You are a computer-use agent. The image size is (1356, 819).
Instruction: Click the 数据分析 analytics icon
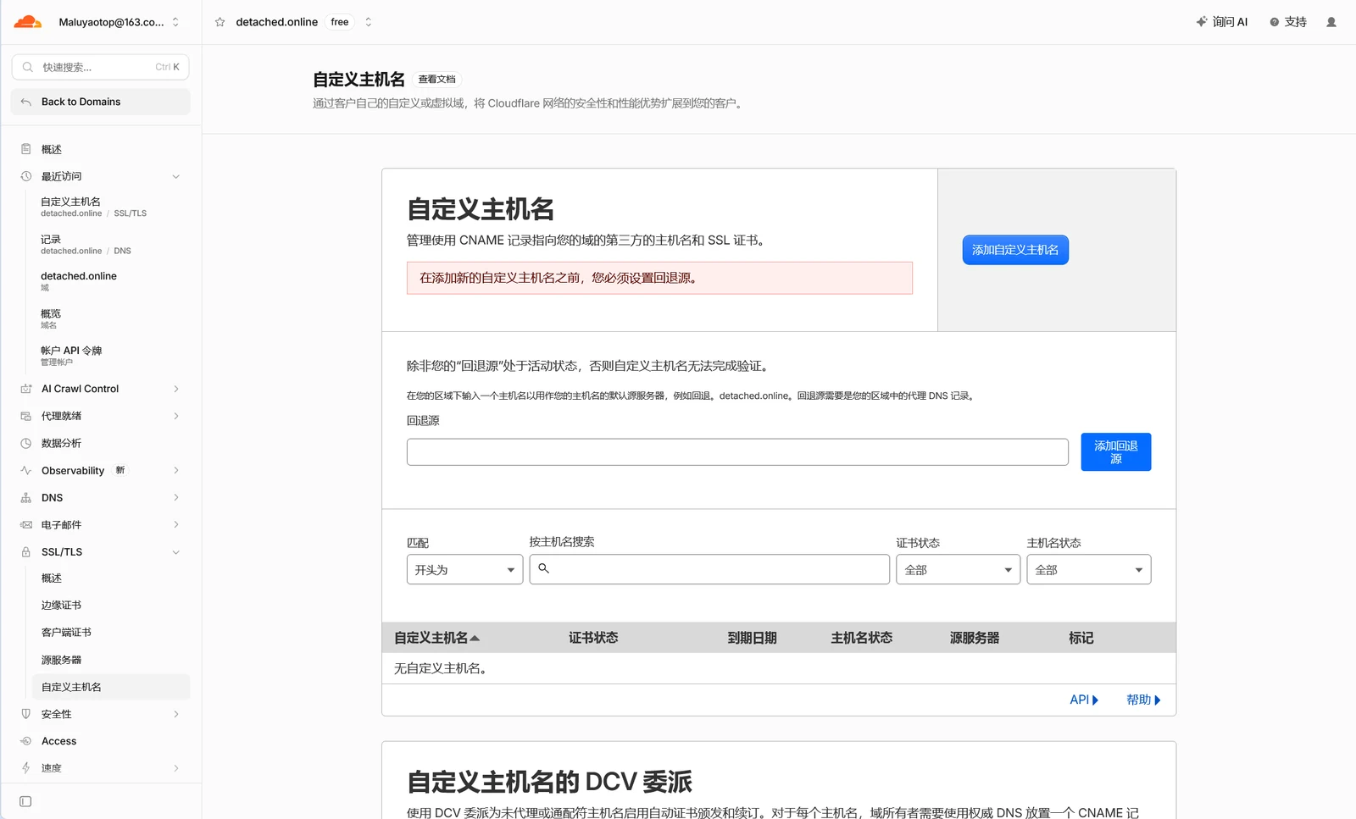(25, 443)
